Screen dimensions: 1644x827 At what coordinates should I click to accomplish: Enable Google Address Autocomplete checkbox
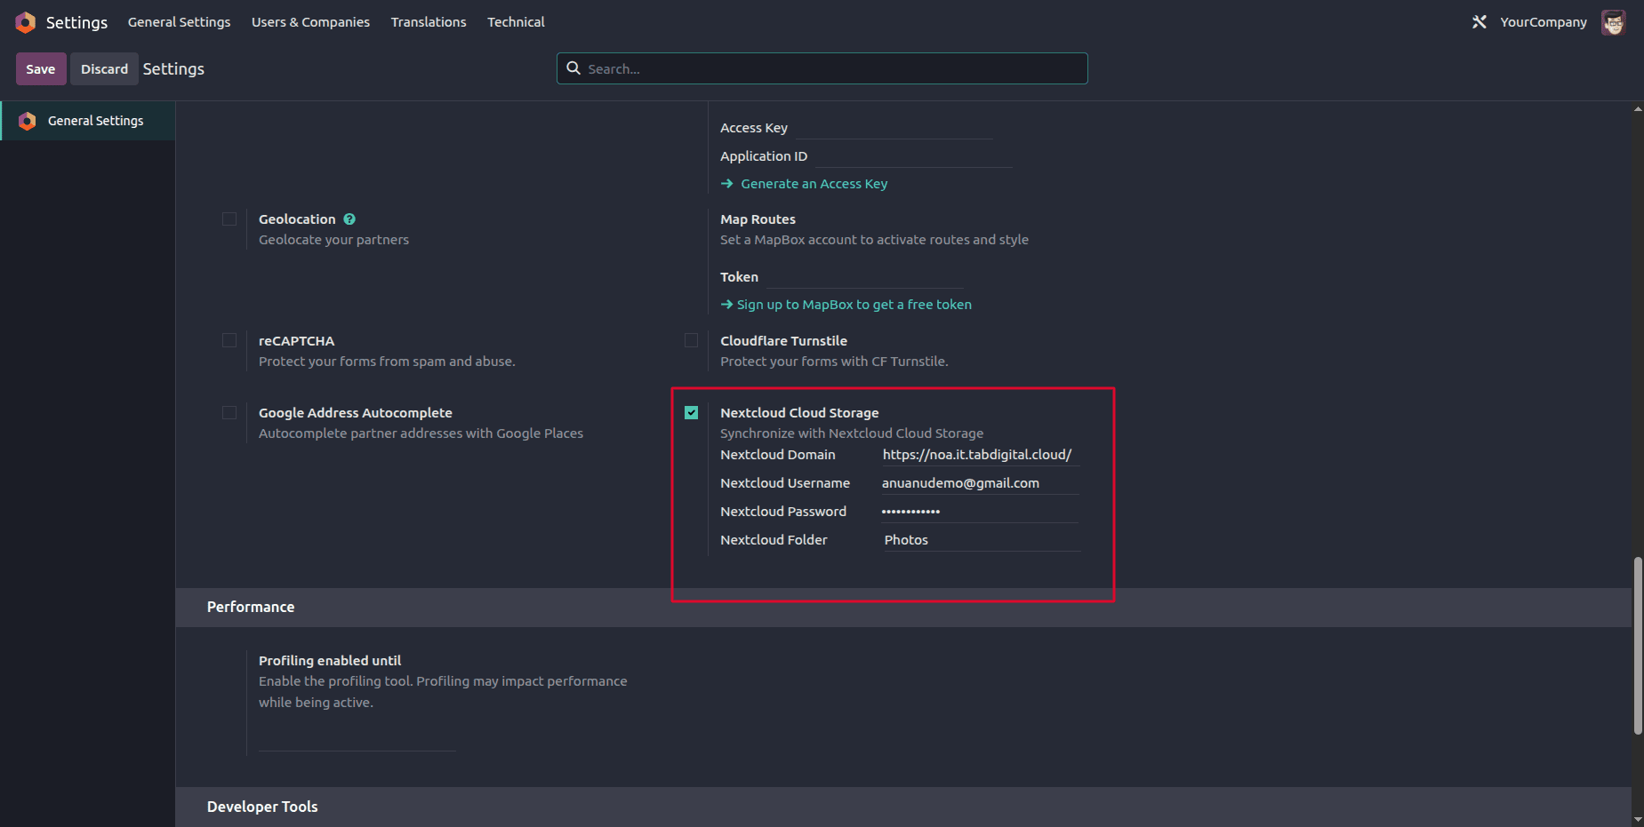pyautogui.click(x=229, y=413)
